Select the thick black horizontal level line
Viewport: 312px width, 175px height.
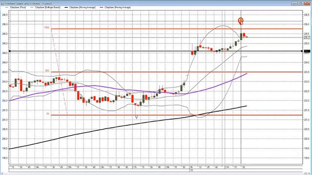[x=156, y=51]
